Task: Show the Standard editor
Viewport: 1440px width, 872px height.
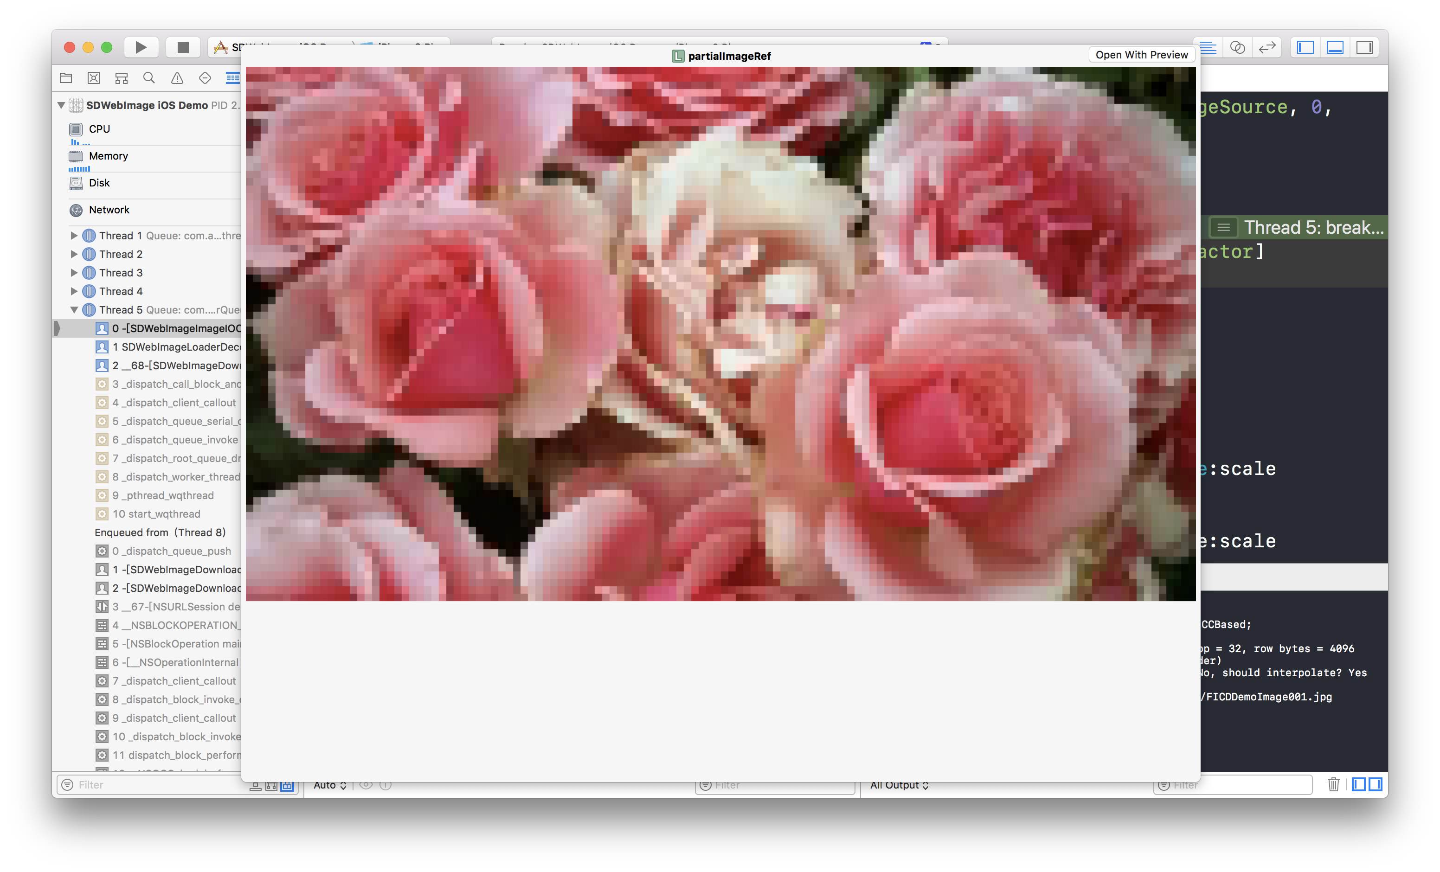Action: tap(1208, 47)
